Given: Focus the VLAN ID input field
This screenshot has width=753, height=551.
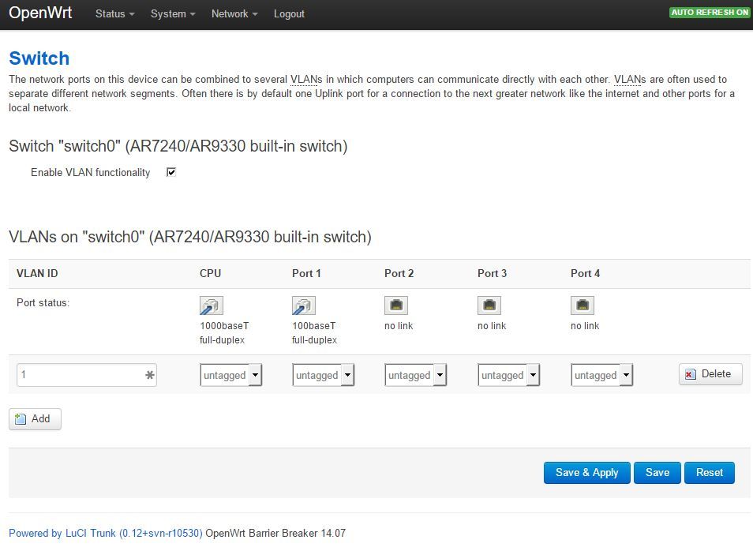Looking at the screenshot, I should [x=87, y=375].
